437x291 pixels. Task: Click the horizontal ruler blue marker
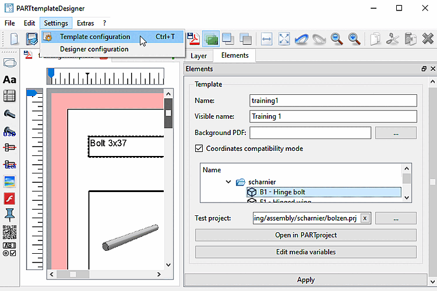(x=51, y=73)
